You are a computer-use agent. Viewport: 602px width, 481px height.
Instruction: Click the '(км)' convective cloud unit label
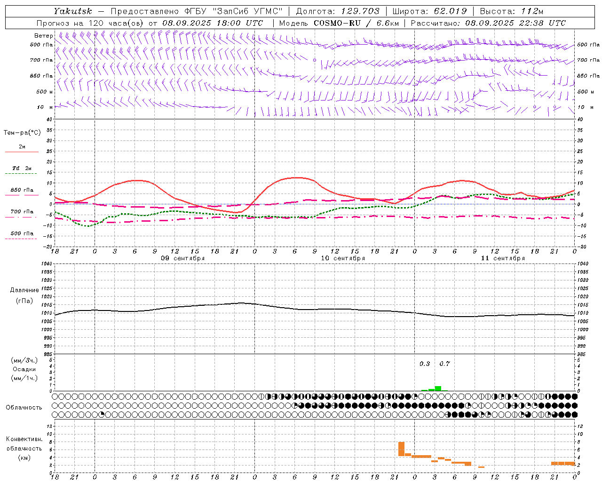pyautogui.click(x=24, y=458)
